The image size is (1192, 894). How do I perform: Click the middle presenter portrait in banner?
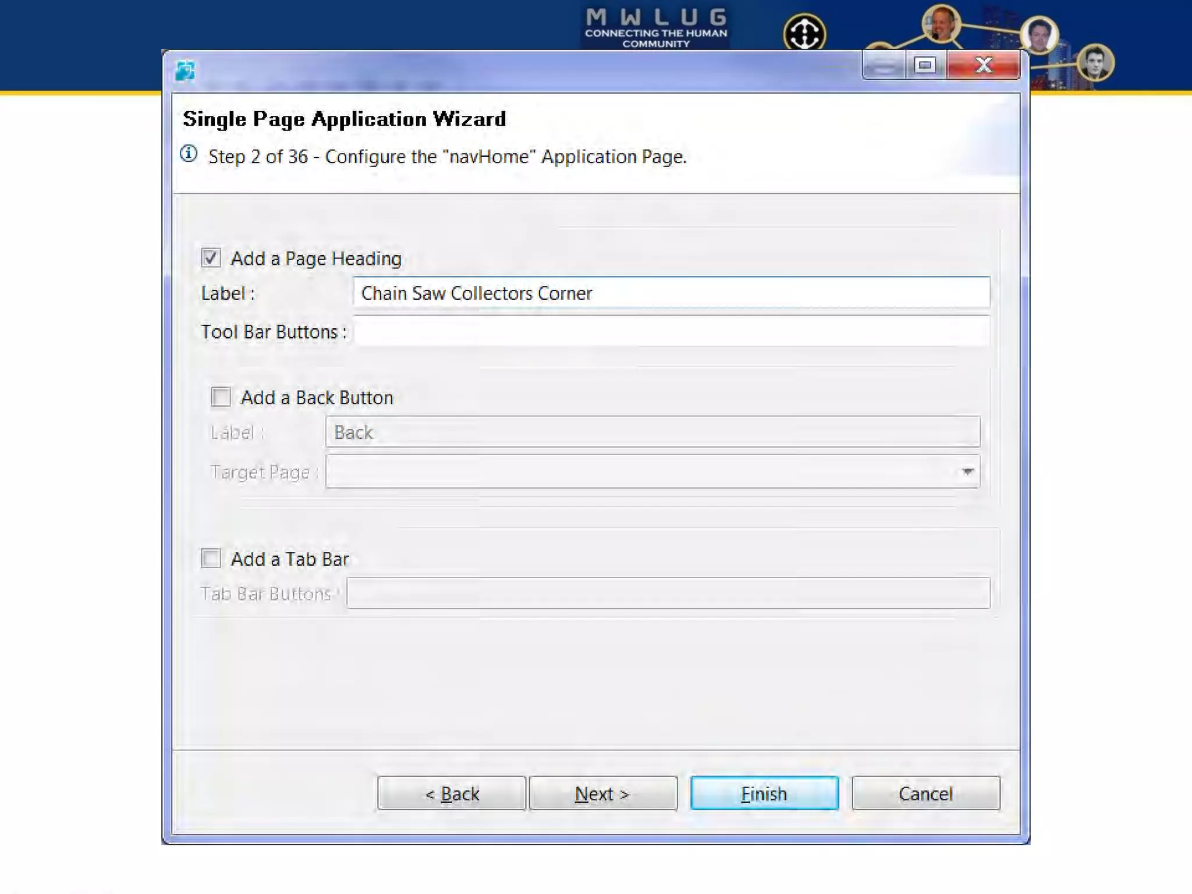[1039, 35]
